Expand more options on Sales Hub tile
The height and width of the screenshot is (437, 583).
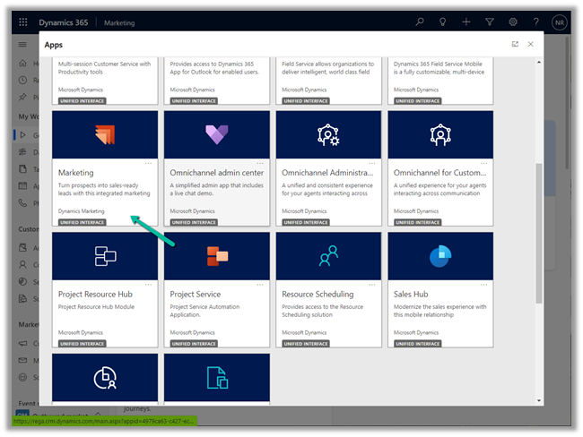point(483,284)
